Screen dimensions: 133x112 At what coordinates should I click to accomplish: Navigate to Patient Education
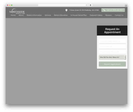61,15
